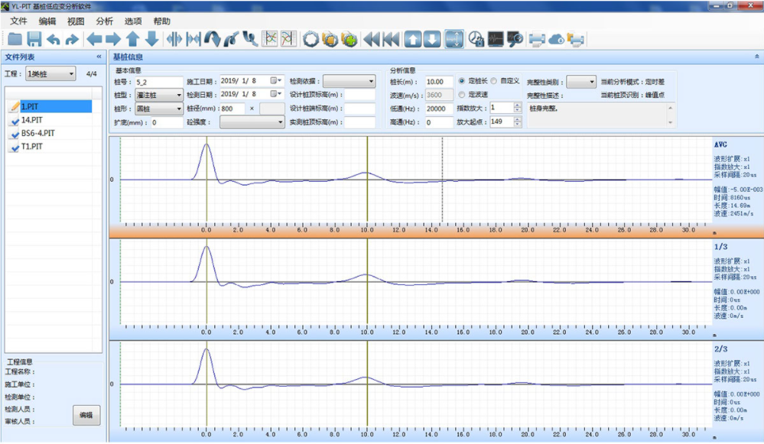Viewport: 764px width, 444px height.
Task: Click the 编辑 button in project info
Action: tap(86, 415)
